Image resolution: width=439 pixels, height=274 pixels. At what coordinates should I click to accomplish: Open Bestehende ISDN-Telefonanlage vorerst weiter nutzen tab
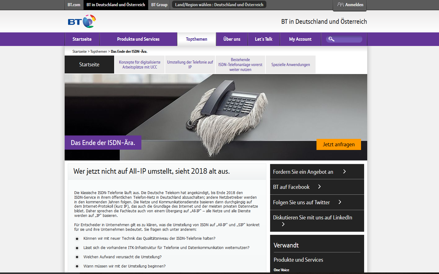coord(240,64)
